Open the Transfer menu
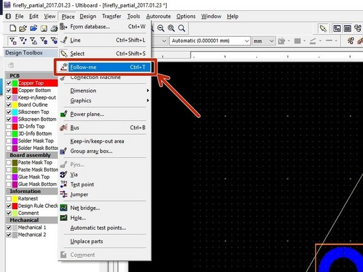This screenshot has width=363, height=272. pos(112,17)
